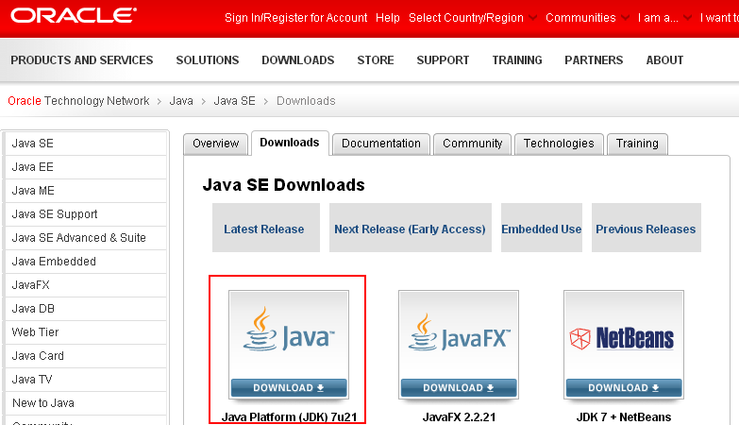Open Sign In/Register for Account
This screenshot has width=739, height=425.
point(296,18)
